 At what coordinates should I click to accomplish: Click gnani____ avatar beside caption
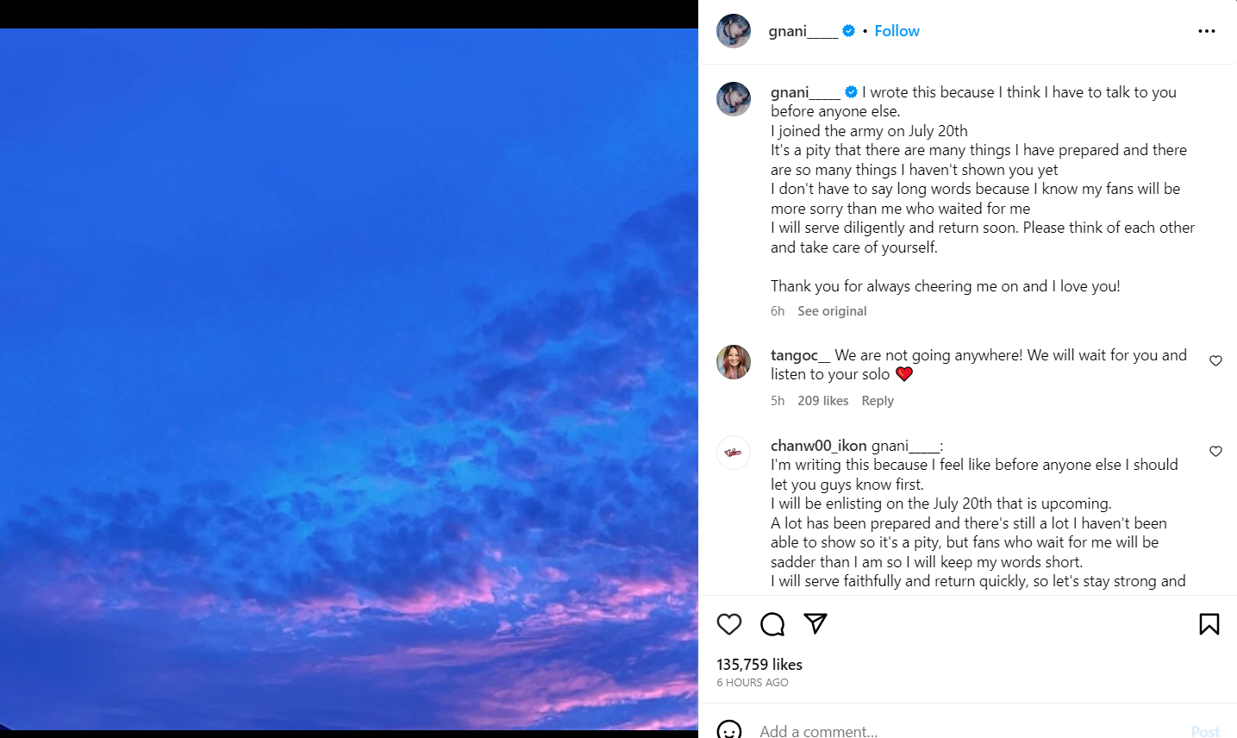click(x=734, y=99)
